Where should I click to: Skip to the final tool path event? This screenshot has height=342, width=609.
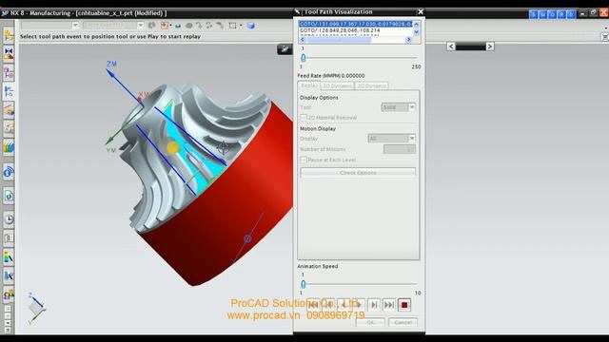click(x=389, y=305)
